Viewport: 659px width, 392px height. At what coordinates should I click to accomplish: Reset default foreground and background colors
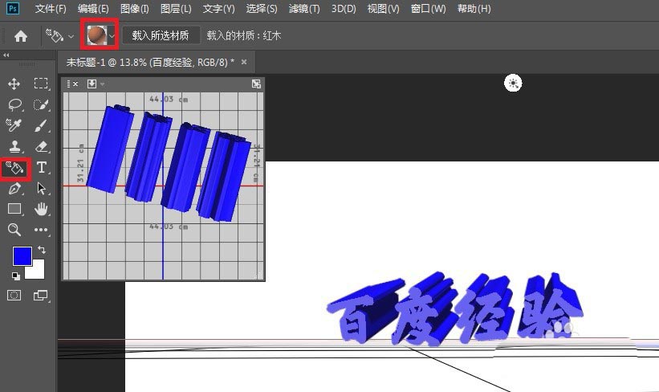click(x=15, y=276)
